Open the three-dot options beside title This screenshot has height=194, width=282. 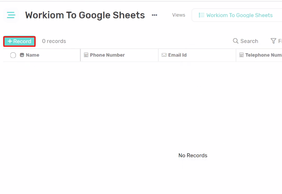tap(155, 15)
